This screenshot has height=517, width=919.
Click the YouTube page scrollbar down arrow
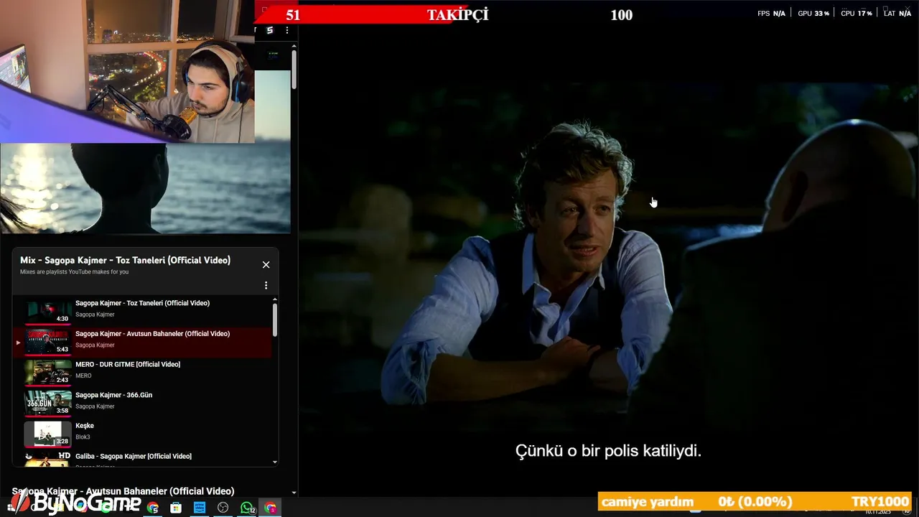(x=294, y=493)
